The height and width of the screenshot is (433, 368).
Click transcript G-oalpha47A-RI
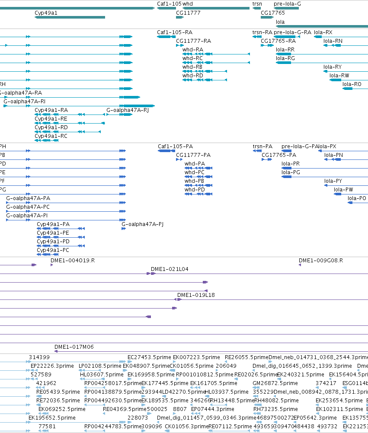[24, 102]
